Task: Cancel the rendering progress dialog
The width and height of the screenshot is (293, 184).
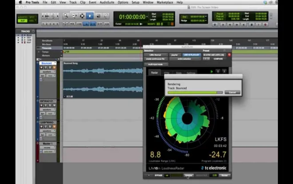Action: [232, 92]
